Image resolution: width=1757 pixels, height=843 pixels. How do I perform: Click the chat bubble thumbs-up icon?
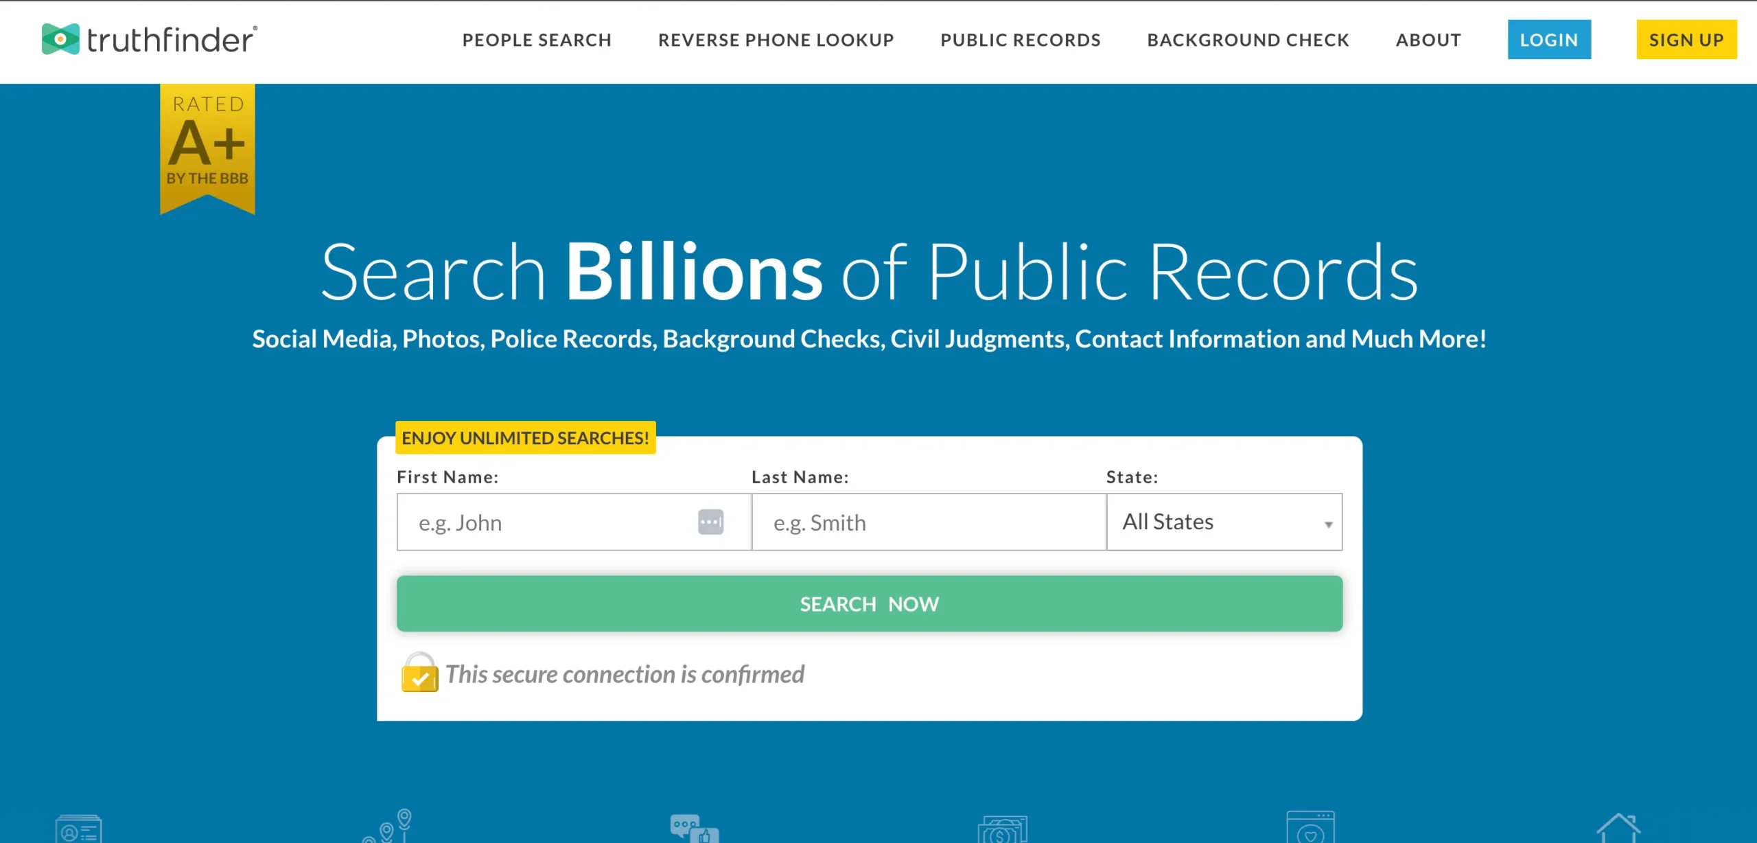(x=693, y=828)
